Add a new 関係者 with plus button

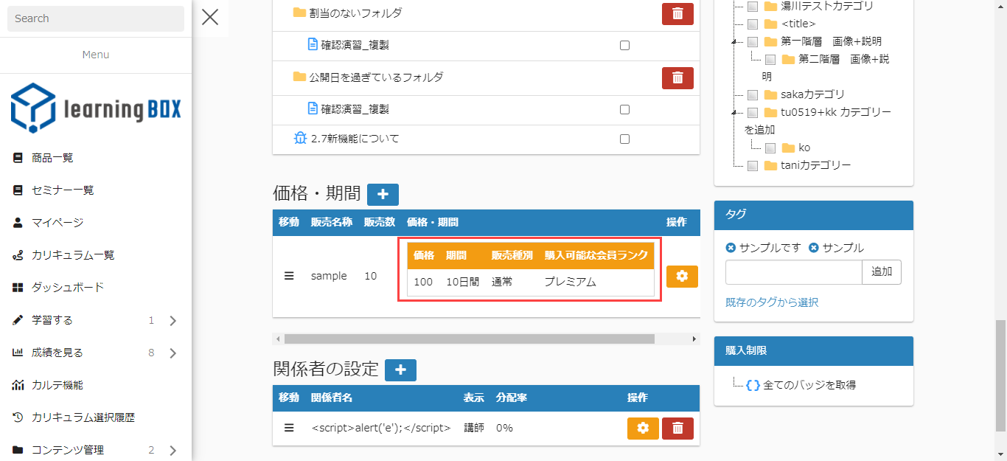400,370
